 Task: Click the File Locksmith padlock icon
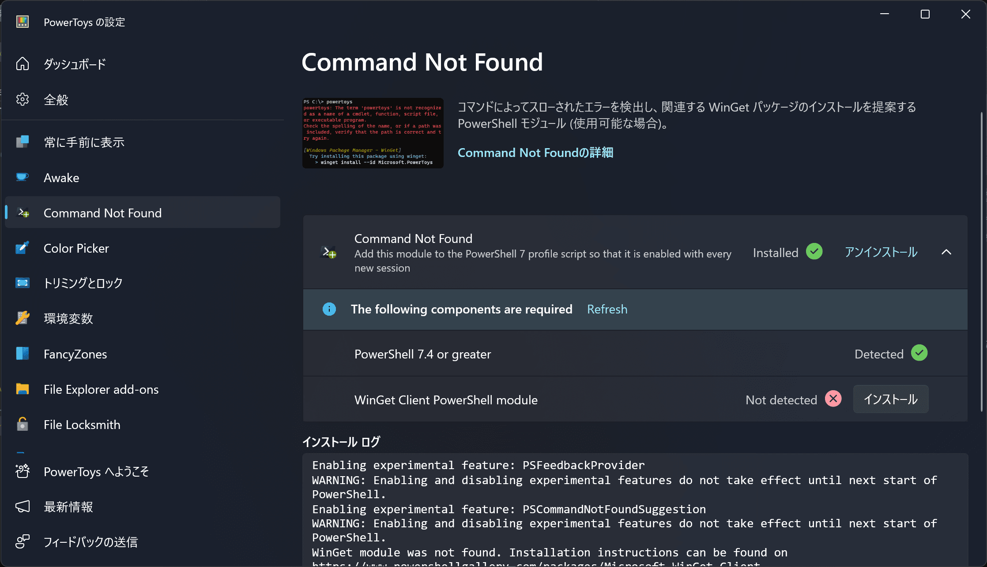coord(23,424)
